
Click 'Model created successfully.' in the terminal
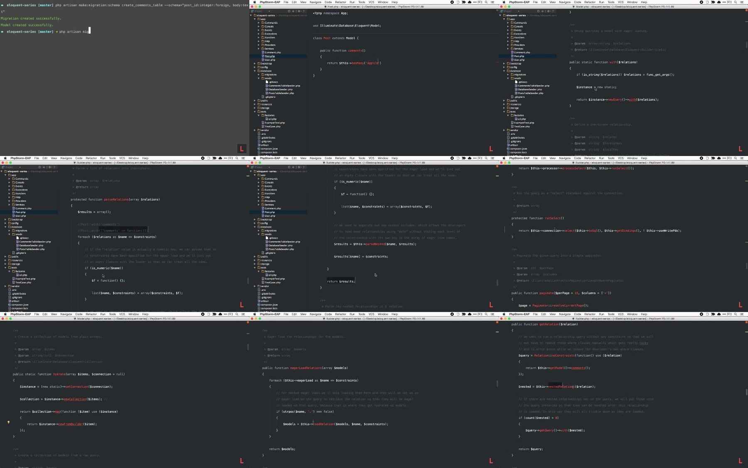coord(27,25)
